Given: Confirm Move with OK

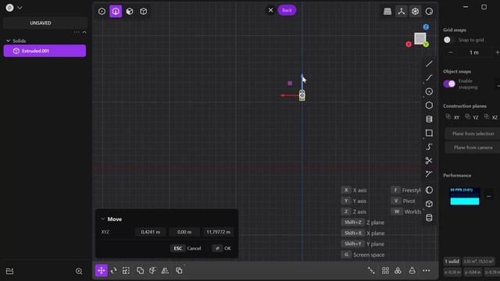Looking at the screenshot, I should 222,248.
